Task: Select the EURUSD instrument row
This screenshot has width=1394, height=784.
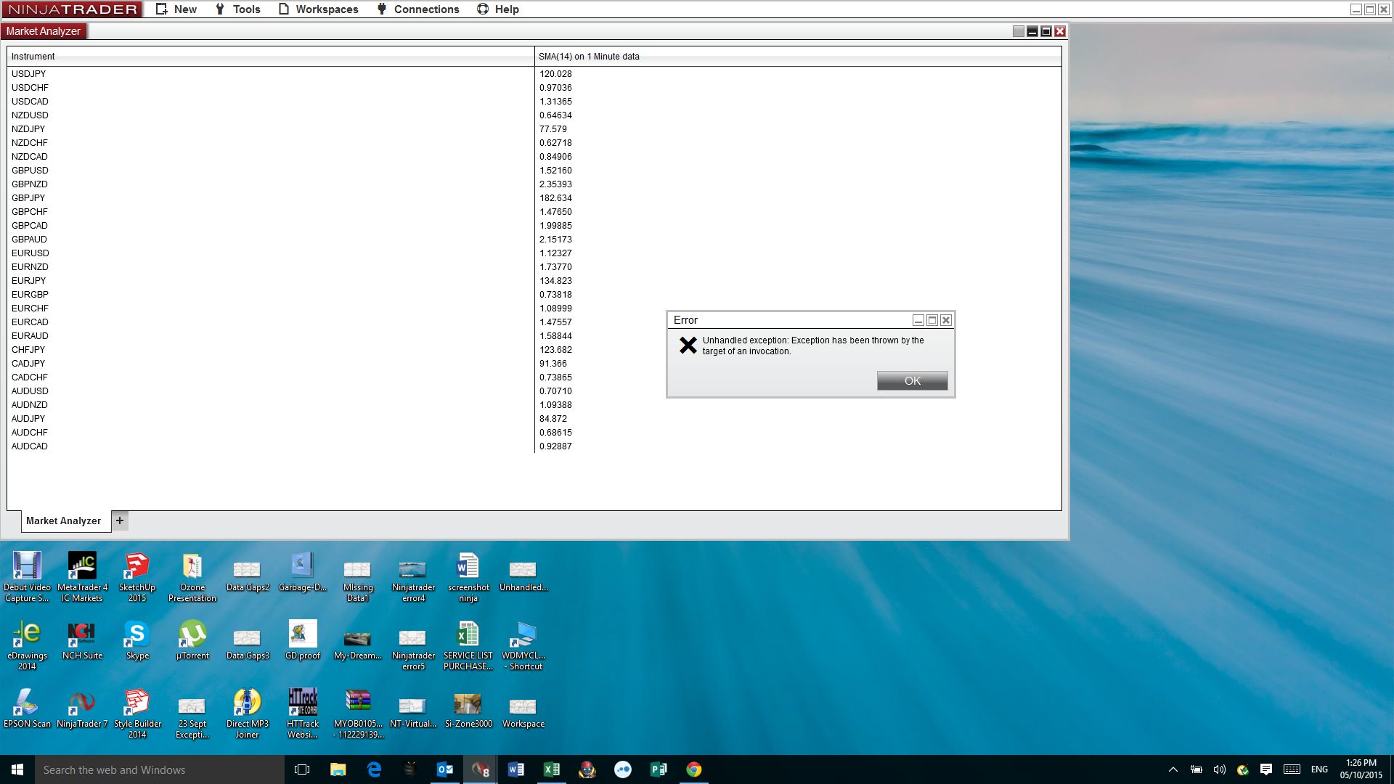Action: click(30, 253)
